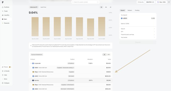
Task: Click the wallet Balance text in deposit panel
Action: click(125, 24)
